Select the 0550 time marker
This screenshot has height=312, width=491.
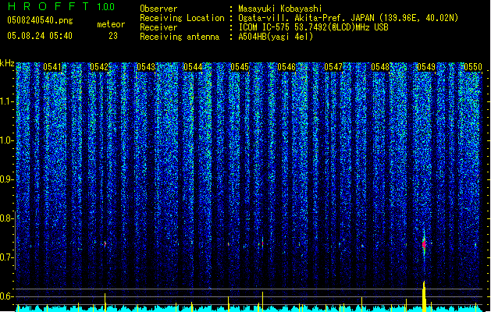(473, 67)
